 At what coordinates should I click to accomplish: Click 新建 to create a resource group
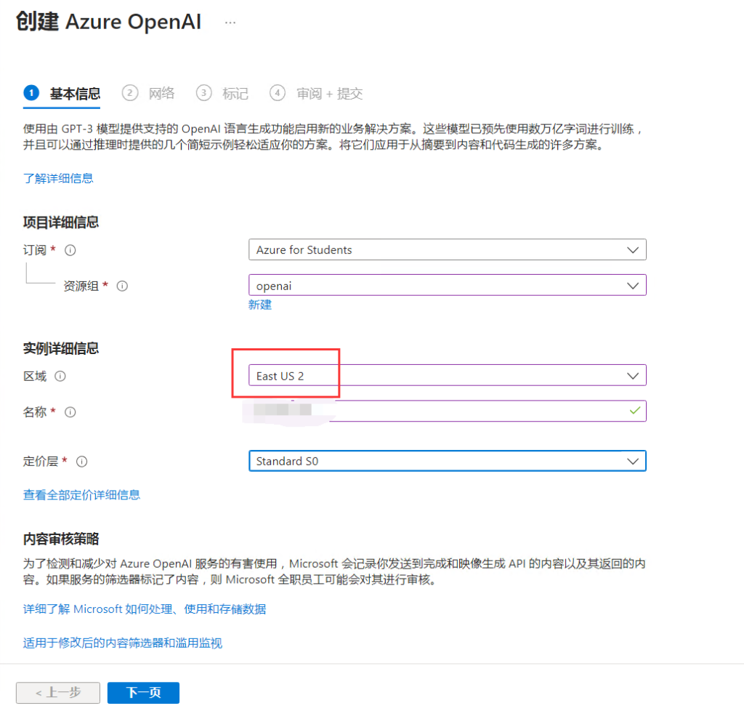[260, 305]
